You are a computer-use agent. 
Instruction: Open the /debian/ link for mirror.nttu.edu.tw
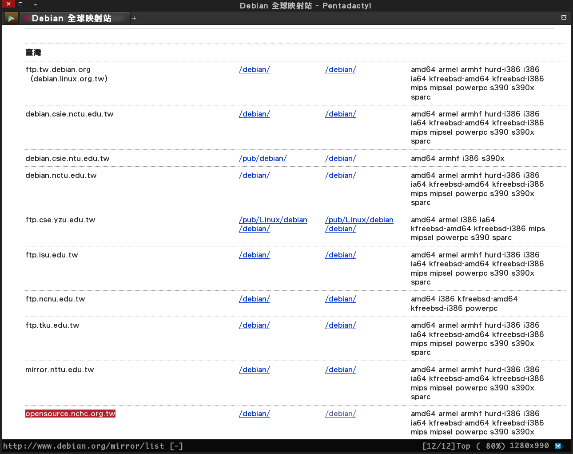(x=254, y=370)
